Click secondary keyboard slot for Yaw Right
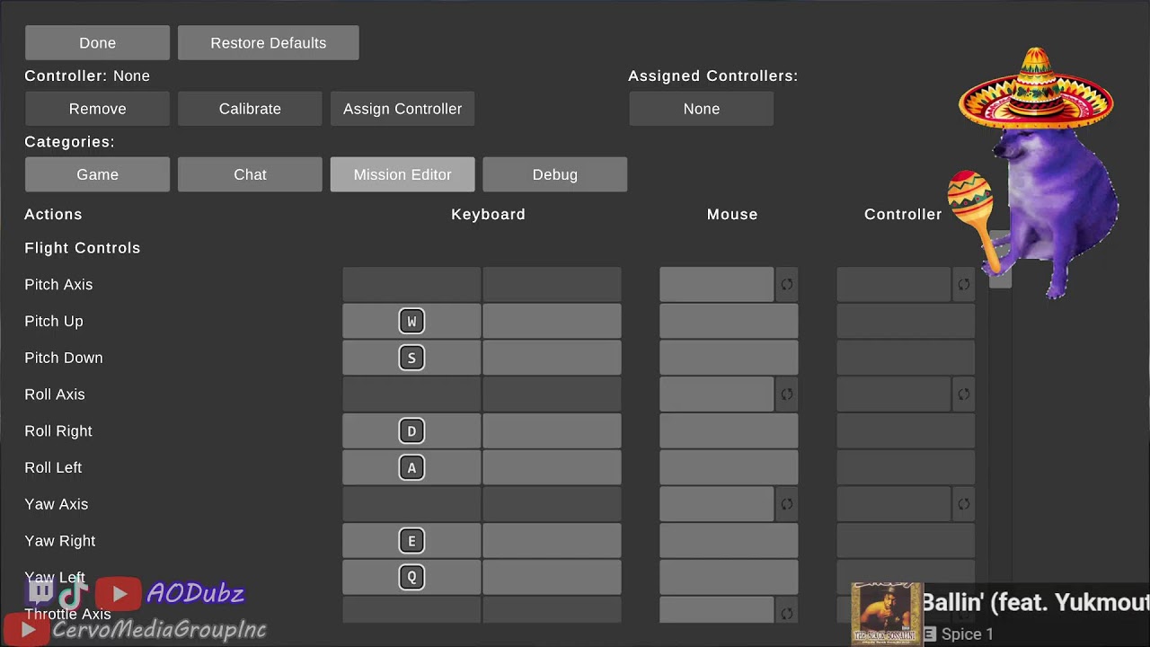The height and width of the screenshot is (647, 1150). 552,541
